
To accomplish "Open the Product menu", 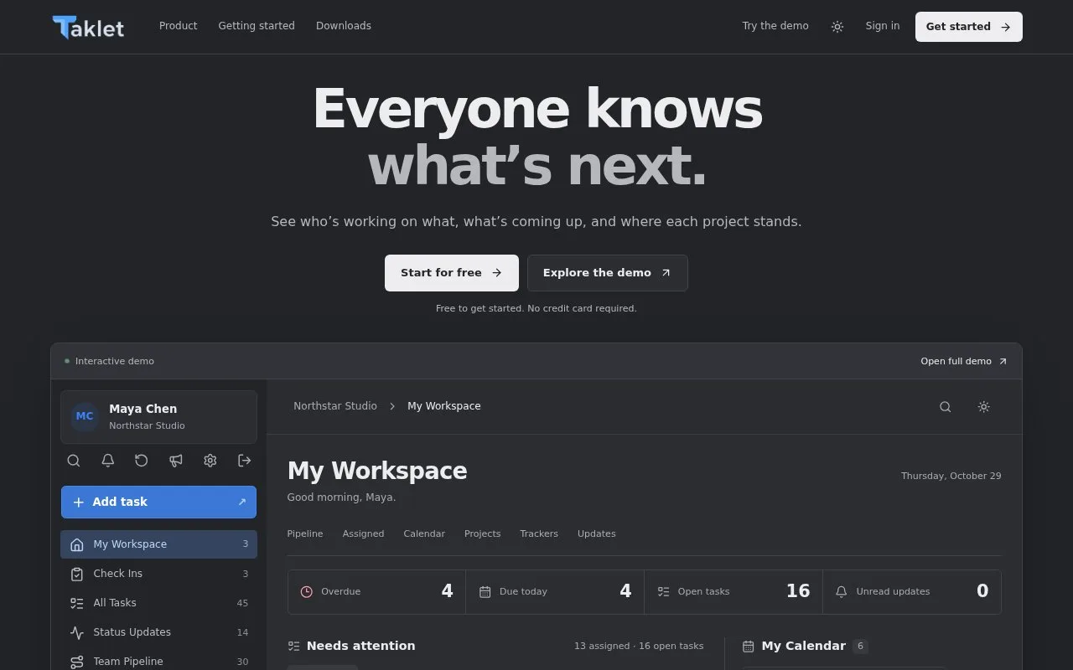I will coord(179,26).
